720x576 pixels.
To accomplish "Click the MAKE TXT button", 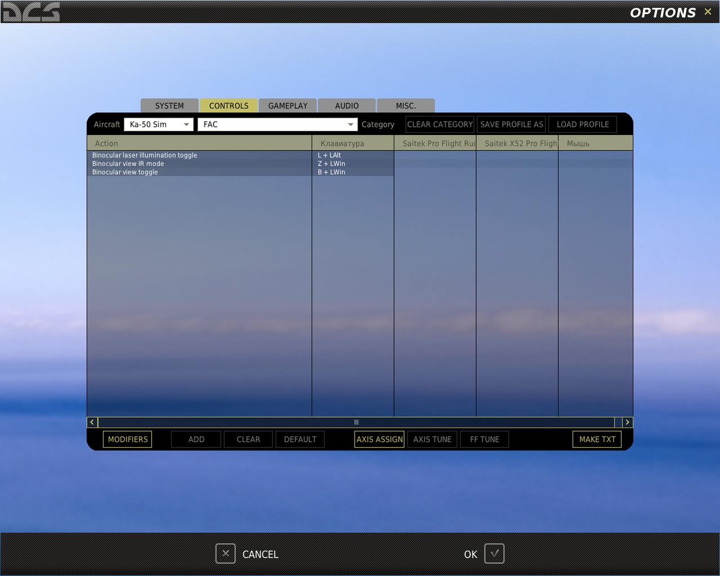I will point(597,439).
